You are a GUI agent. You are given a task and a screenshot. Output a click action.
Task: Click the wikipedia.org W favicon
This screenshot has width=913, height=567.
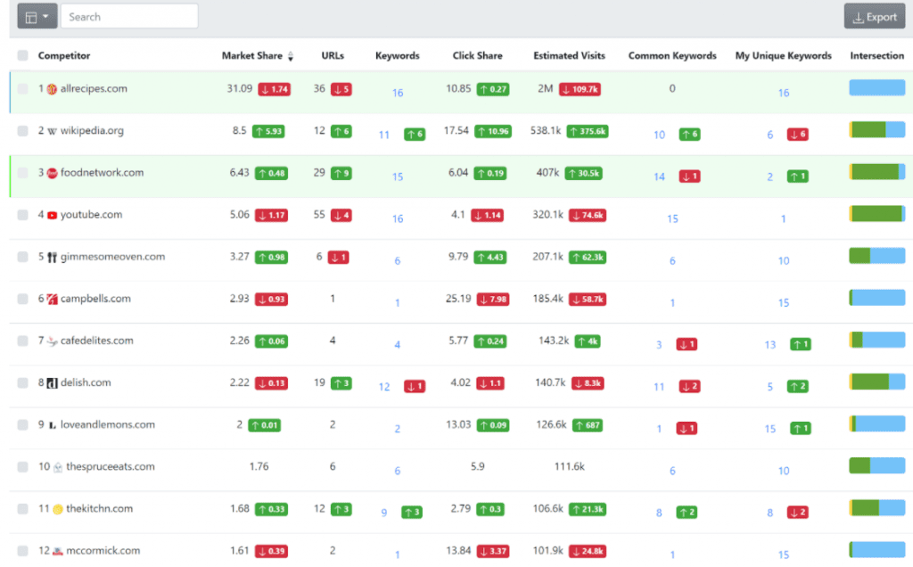(52, 131)
